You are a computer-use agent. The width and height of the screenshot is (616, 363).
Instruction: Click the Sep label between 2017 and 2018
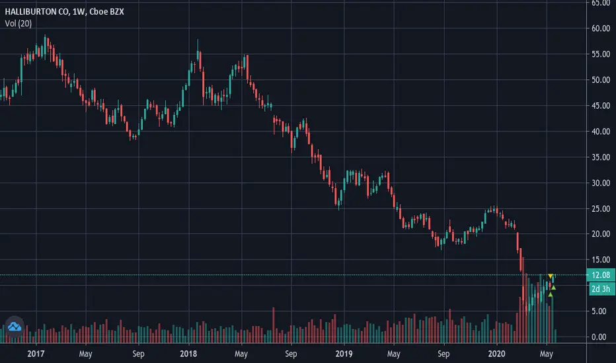(x=138, y=354)
